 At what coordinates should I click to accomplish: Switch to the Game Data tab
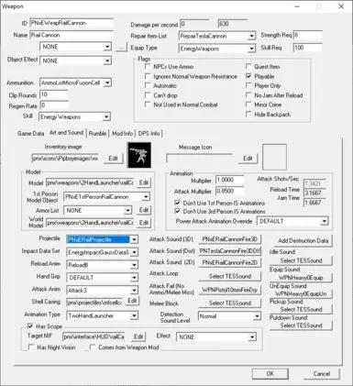click(x=30, y=133)
